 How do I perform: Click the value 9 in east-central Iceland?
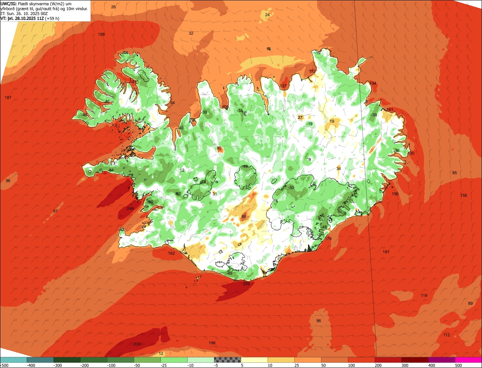point(310,160)
